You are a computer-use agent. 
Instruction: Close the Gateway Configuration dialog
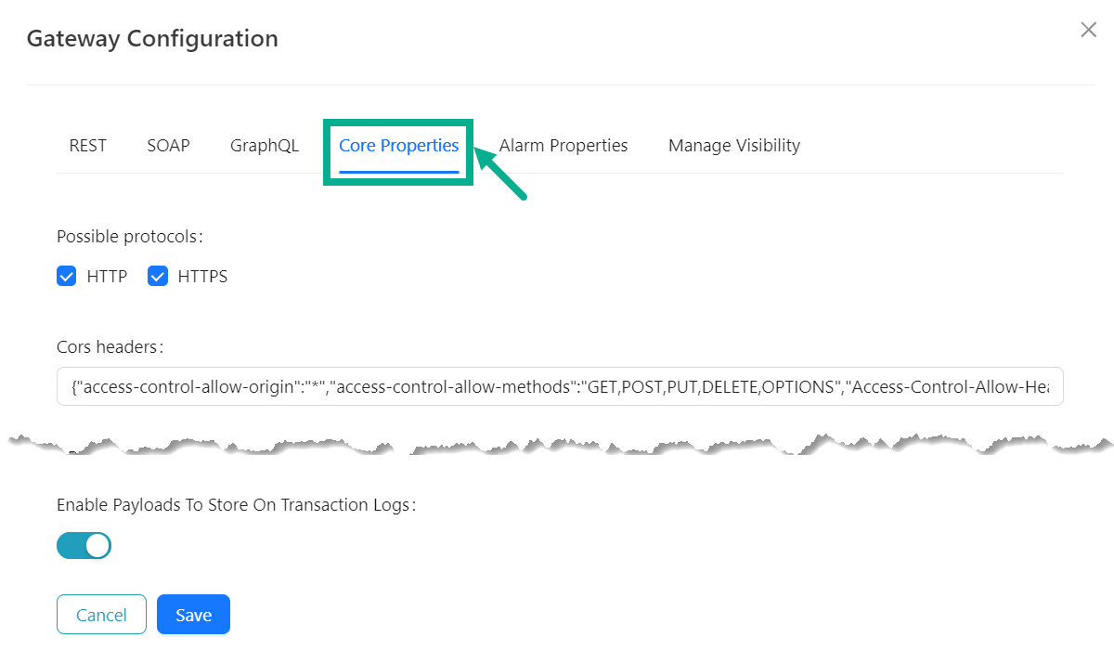tap(1088, 30)
